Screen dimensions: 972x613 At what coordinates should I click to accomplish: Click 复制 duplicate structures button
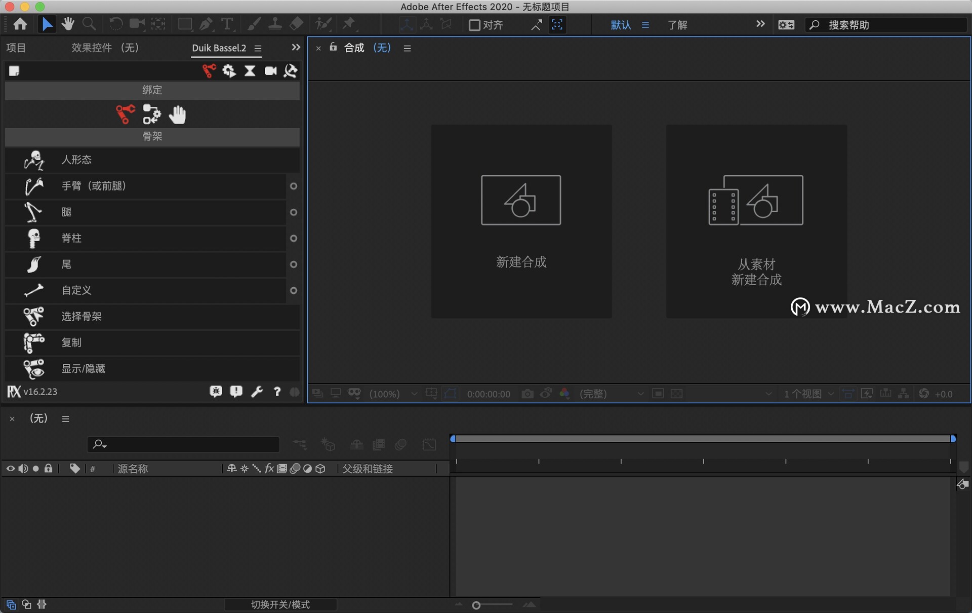point(152,342)
